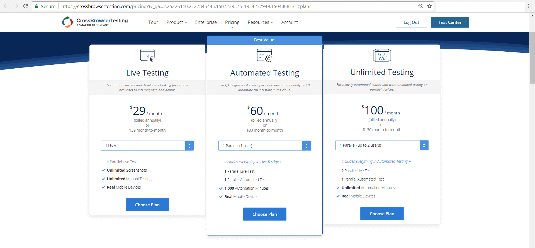Click the CrossBrowserTesting logo

coord(95,22)
